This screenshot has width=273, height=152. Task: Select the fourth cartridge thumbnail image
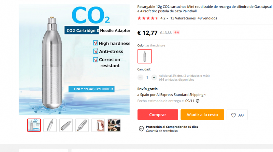point(82,125)
